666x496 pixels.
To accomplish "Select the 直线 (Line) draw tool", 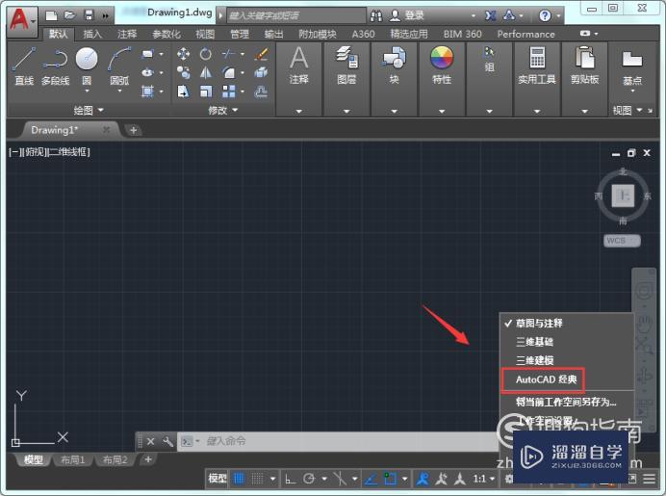I will 24,65.
